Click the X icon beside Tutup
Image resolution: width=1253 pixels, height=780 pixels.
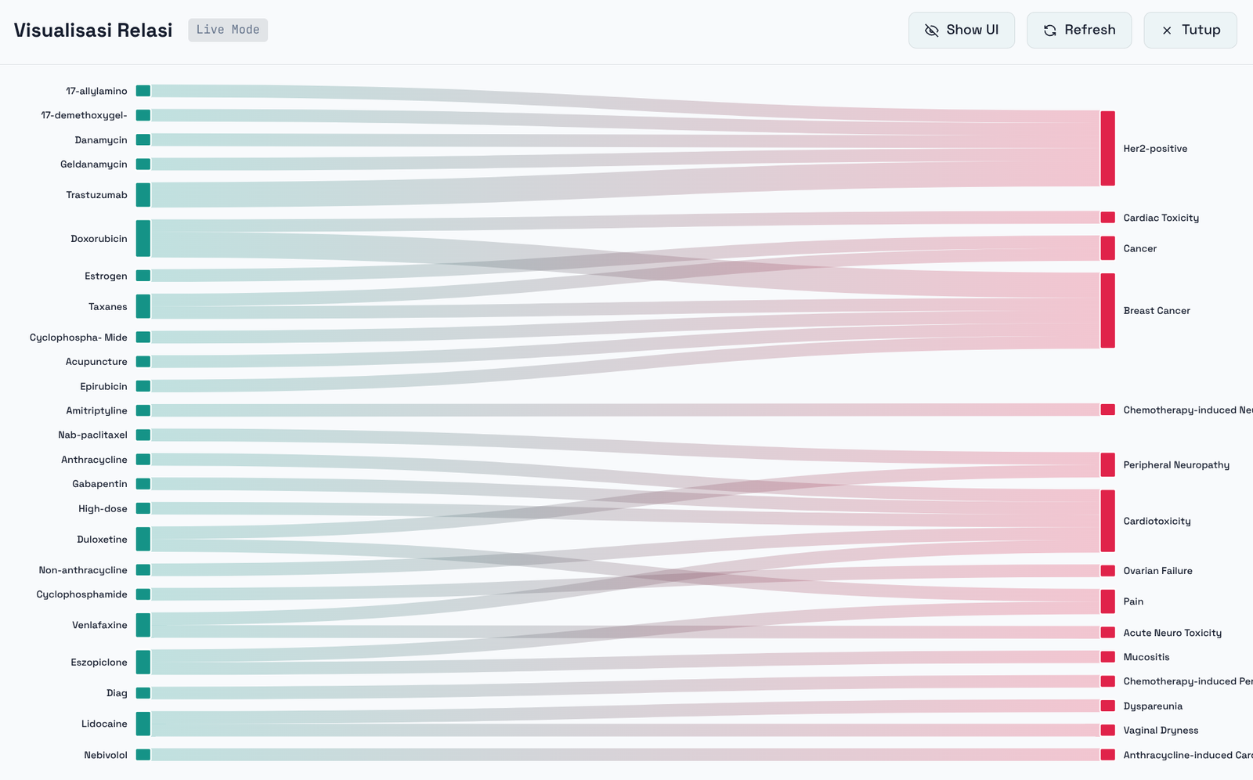(1167, 31)
